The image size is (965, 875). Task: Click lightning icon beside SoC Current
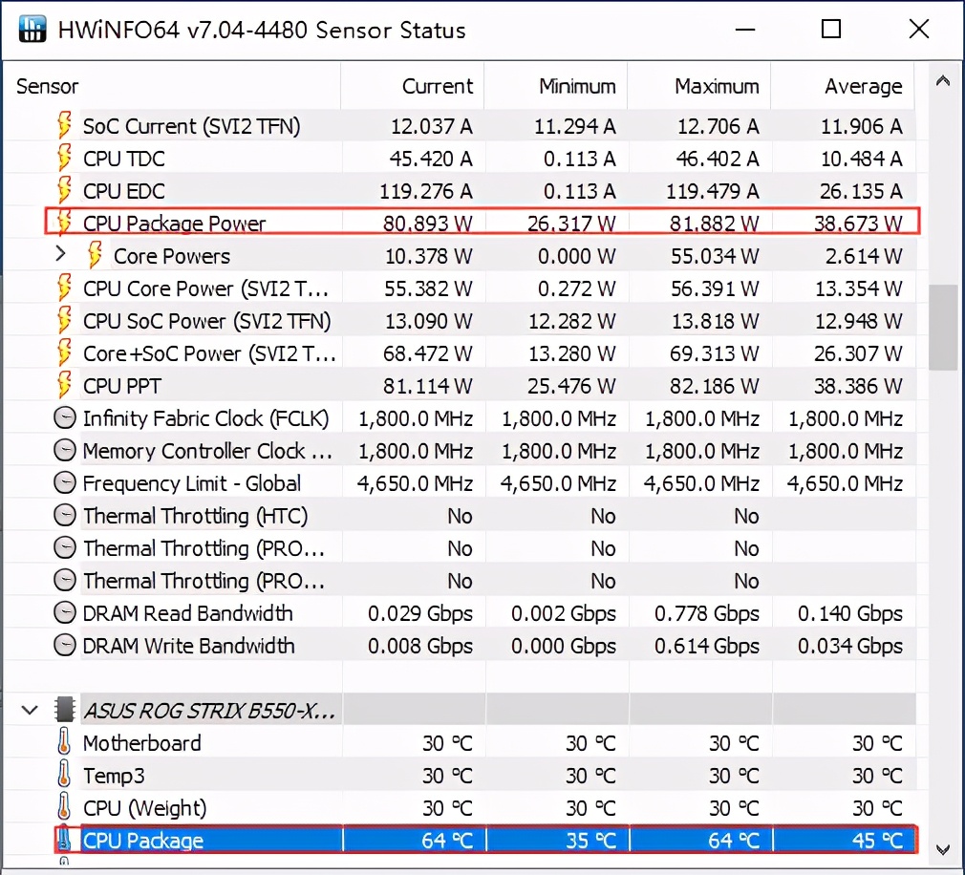pos(64,126)
